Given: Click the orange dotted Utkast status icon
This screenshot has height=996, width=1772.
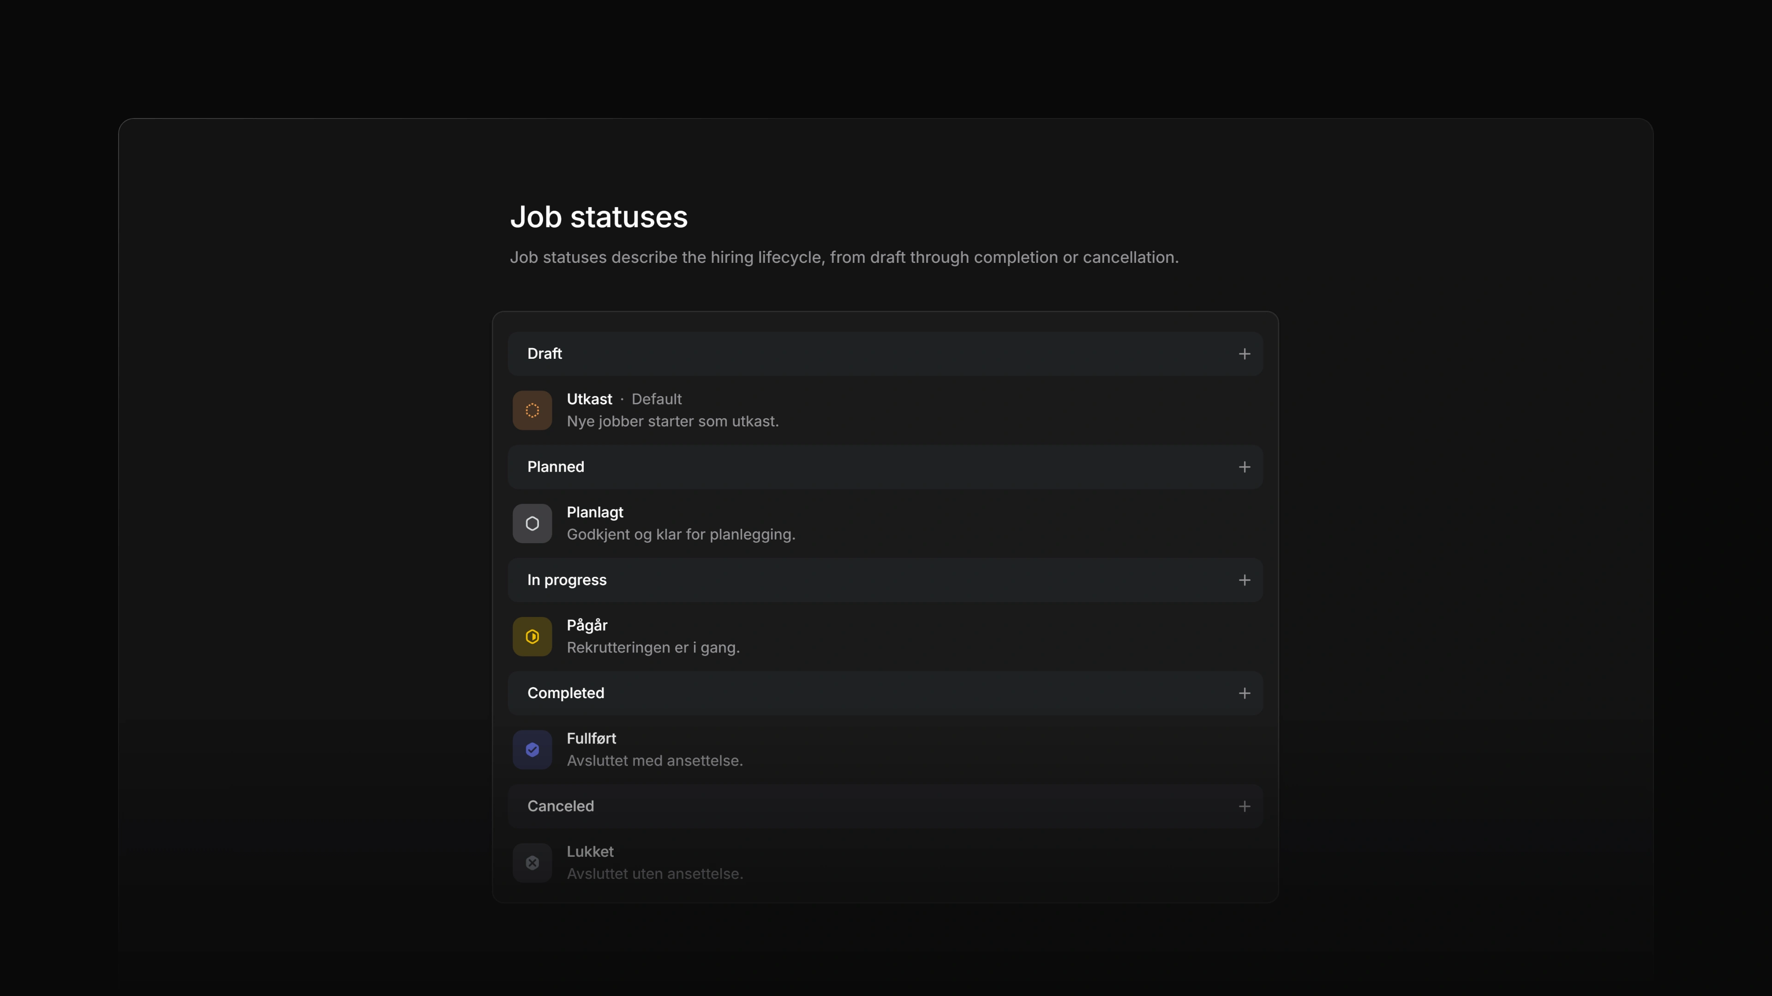Looking at the screenshot, I should point(532,410).
